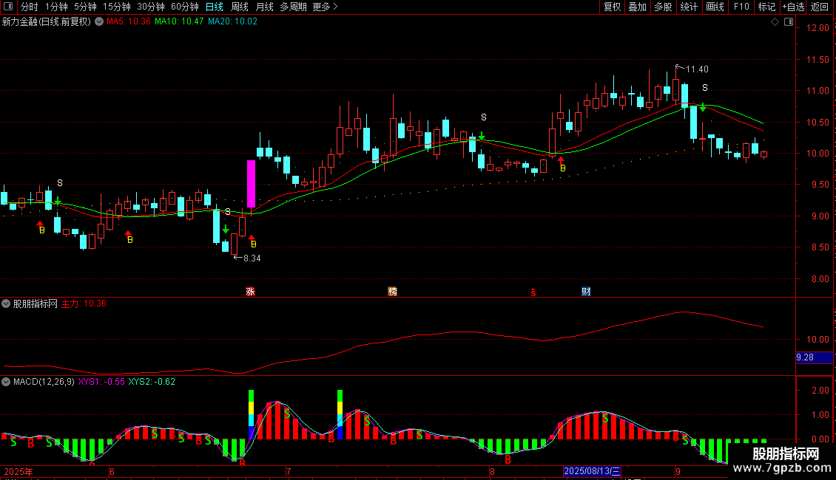Image resolution: width=836 pixels, height=480 pixels.
Task: Click the 主力: 10.36 label
Action: point(84,304)
